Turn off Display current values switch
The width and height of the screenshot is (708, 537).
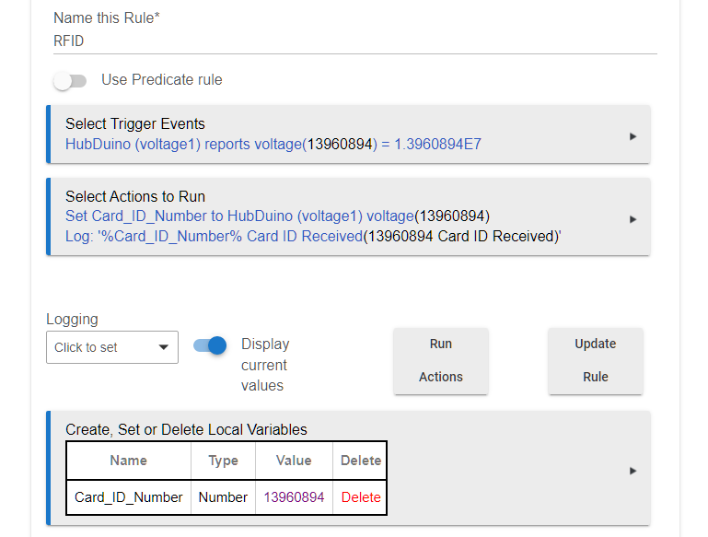point(210,346)
